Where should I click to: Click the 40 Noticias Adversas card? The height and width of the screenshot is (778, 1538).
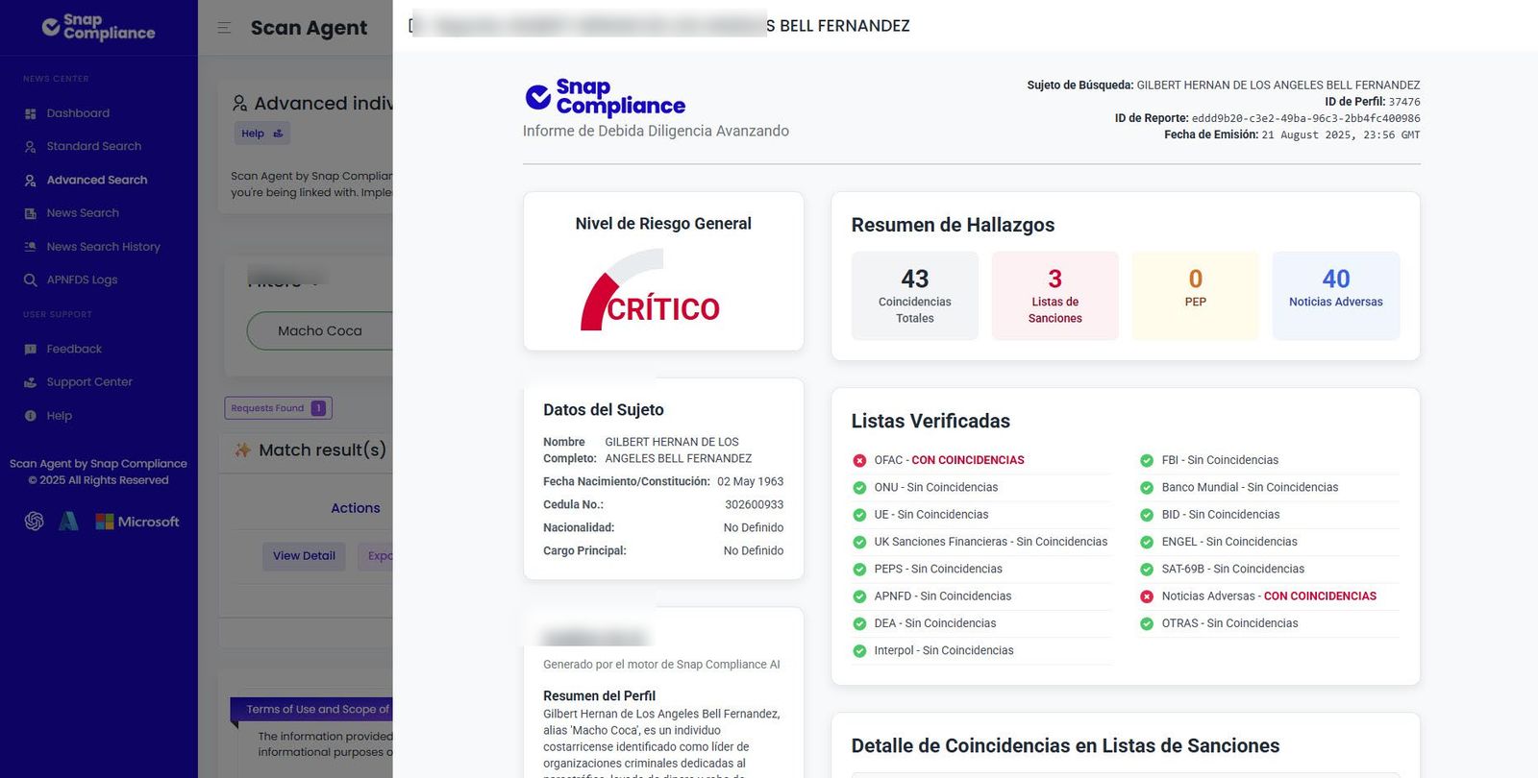(x=1336, y=296)
